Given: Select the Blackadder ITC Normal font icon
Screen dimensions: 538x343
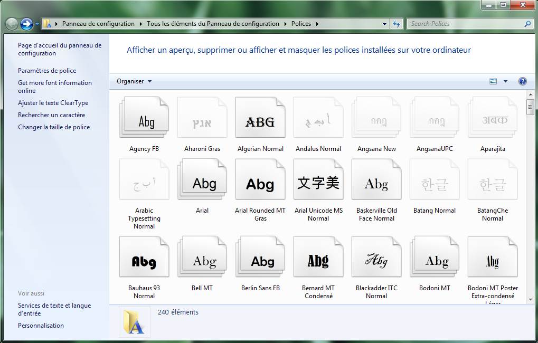Looking at the screenshot, I should tap(376, 256).
